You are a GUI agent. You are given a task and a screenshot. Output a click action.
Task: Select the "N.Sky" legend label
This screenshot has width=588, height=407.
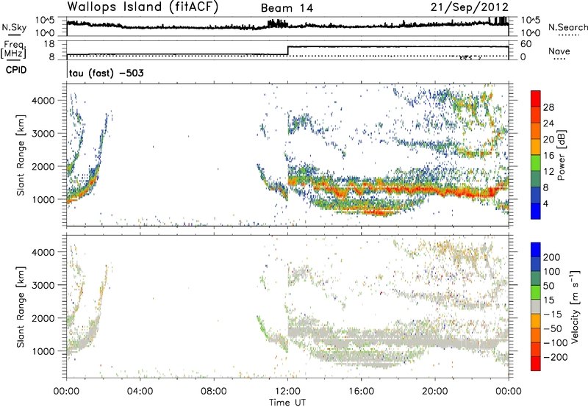point(14,28)
